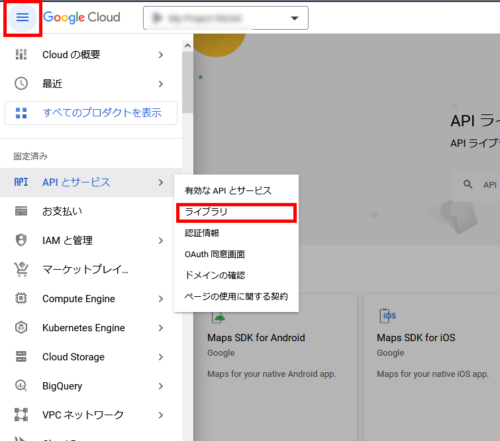Viewport: 500px width, 441px height.
Task: Click the Compute Engine chip icon
Action: 21,298
